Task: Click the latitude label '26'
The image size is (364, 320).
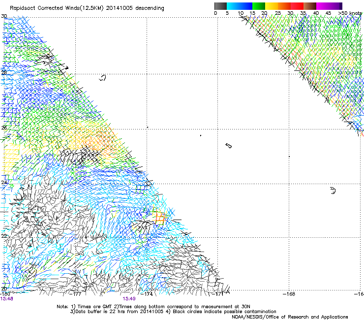Action: coord(4,128)
